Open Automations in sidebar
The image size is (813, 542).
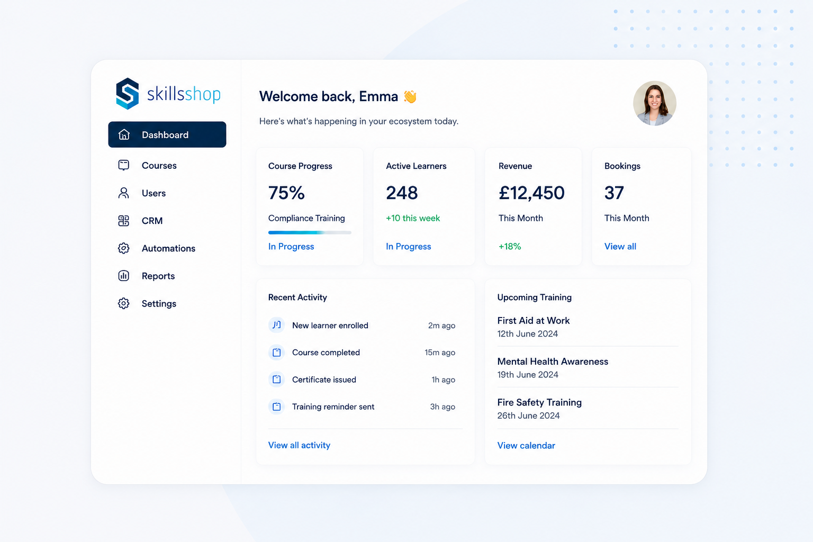coord(167,248)
